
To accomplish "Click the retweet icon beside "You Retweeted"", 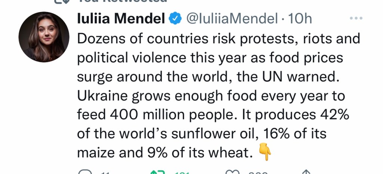I will pos(61,1).
